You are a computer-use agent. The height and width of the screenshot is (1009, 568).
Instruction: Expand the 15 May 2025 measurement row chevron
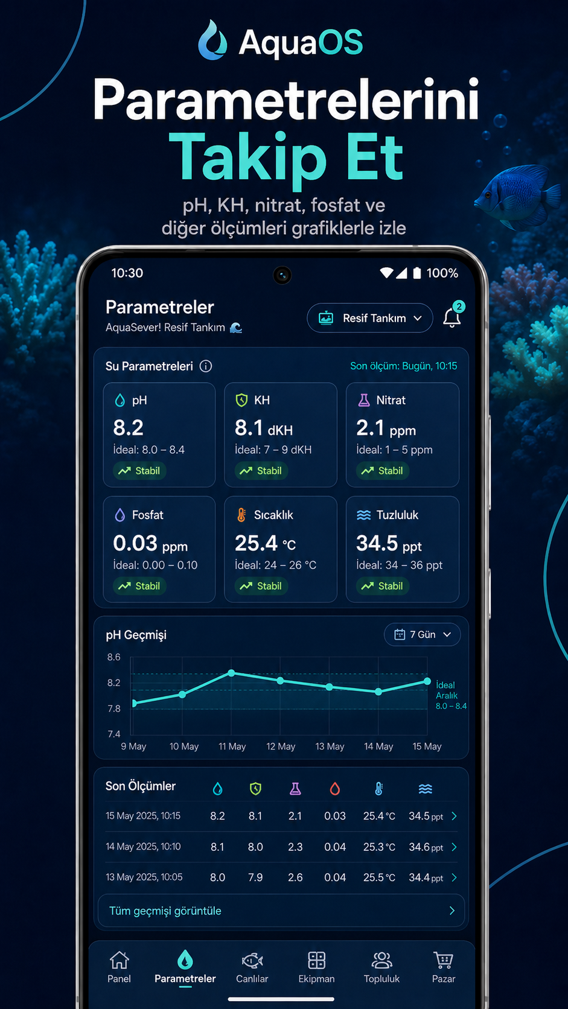pyautogui.click(x=454, y=816)
